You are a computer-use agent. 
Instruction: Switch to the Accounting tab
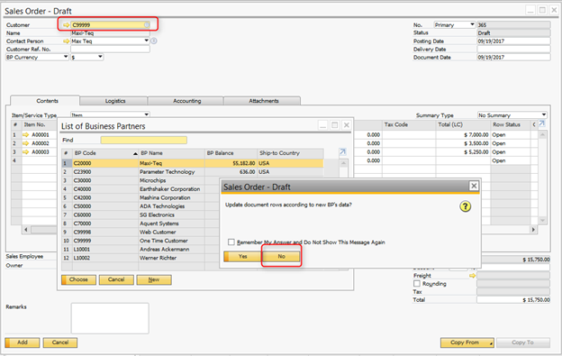click(x=186, y=101)
